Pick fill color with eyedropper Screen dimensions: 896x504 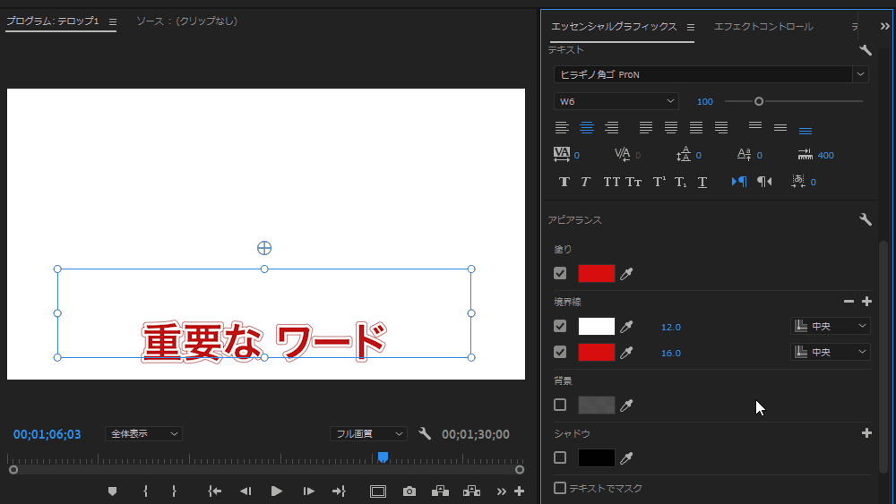tap(626, 274)
